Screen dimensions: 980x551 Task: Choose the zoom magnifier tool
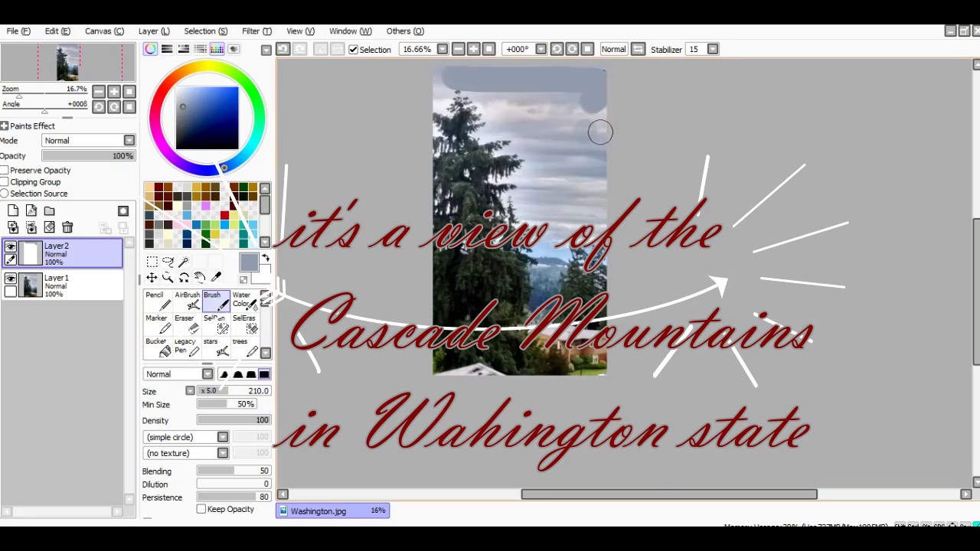click(168, 278)
